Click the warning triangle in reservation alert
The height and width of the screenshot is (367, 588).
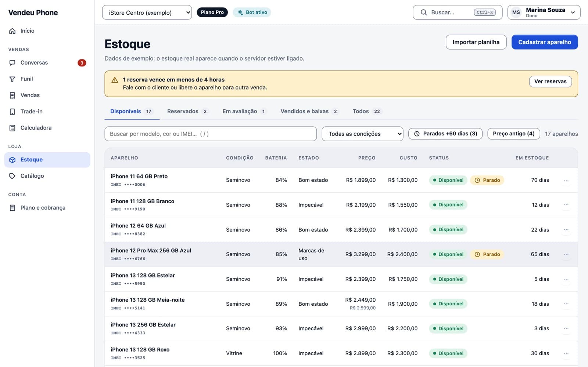[115, 80]
